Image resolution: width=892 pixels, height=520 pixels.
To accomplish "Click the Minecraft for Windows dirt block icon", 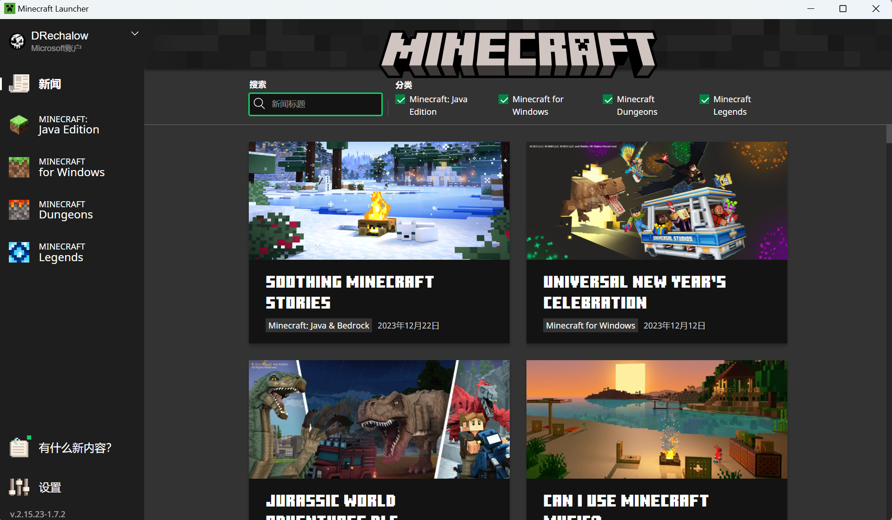I will (19, 167).
